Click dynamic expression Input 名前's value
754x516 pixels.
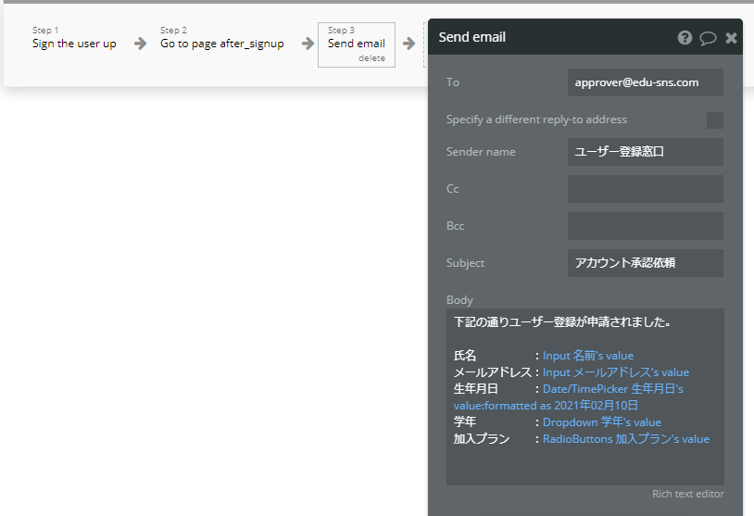588,356
